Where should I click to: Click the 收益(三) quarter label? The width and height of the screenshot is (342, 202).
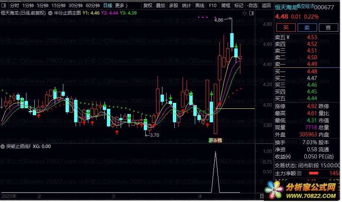(x=283, y=157)
